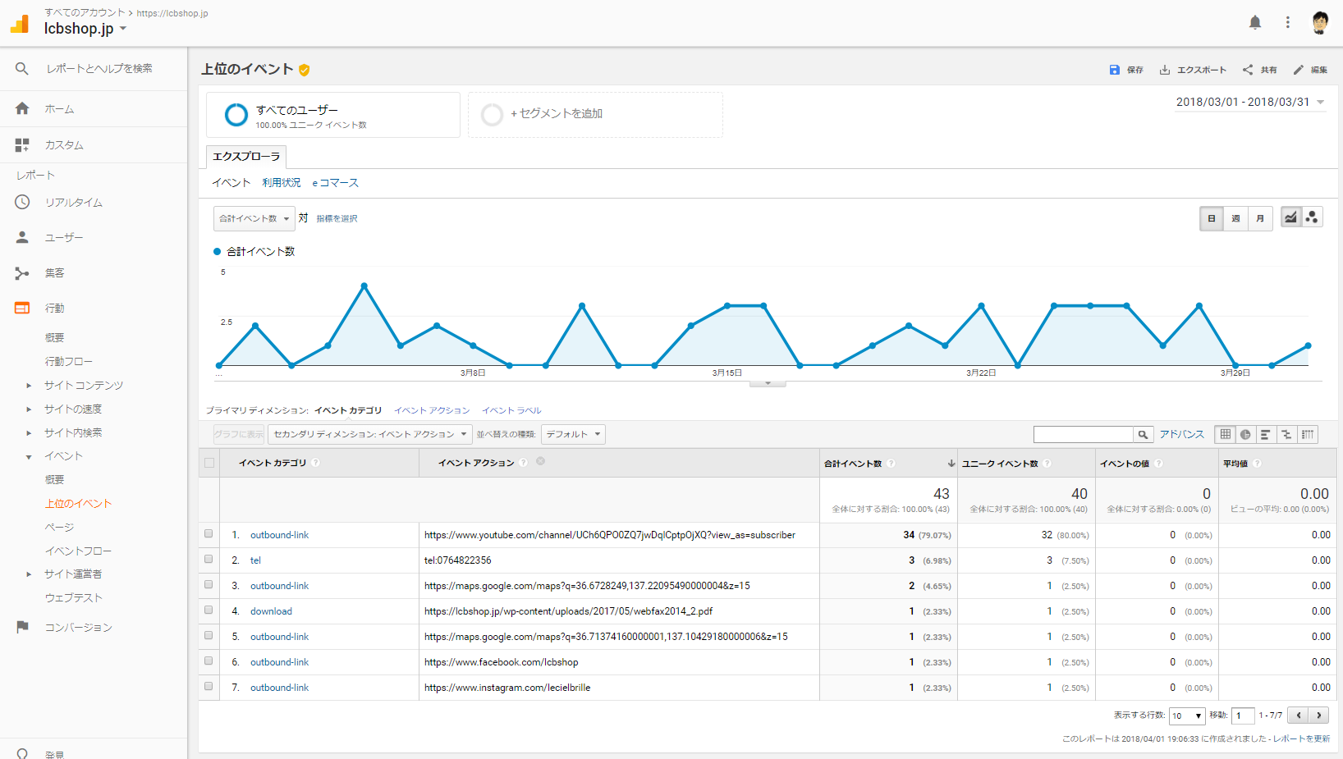
Task: Click the table search magnifier button
Action: 1143,434
